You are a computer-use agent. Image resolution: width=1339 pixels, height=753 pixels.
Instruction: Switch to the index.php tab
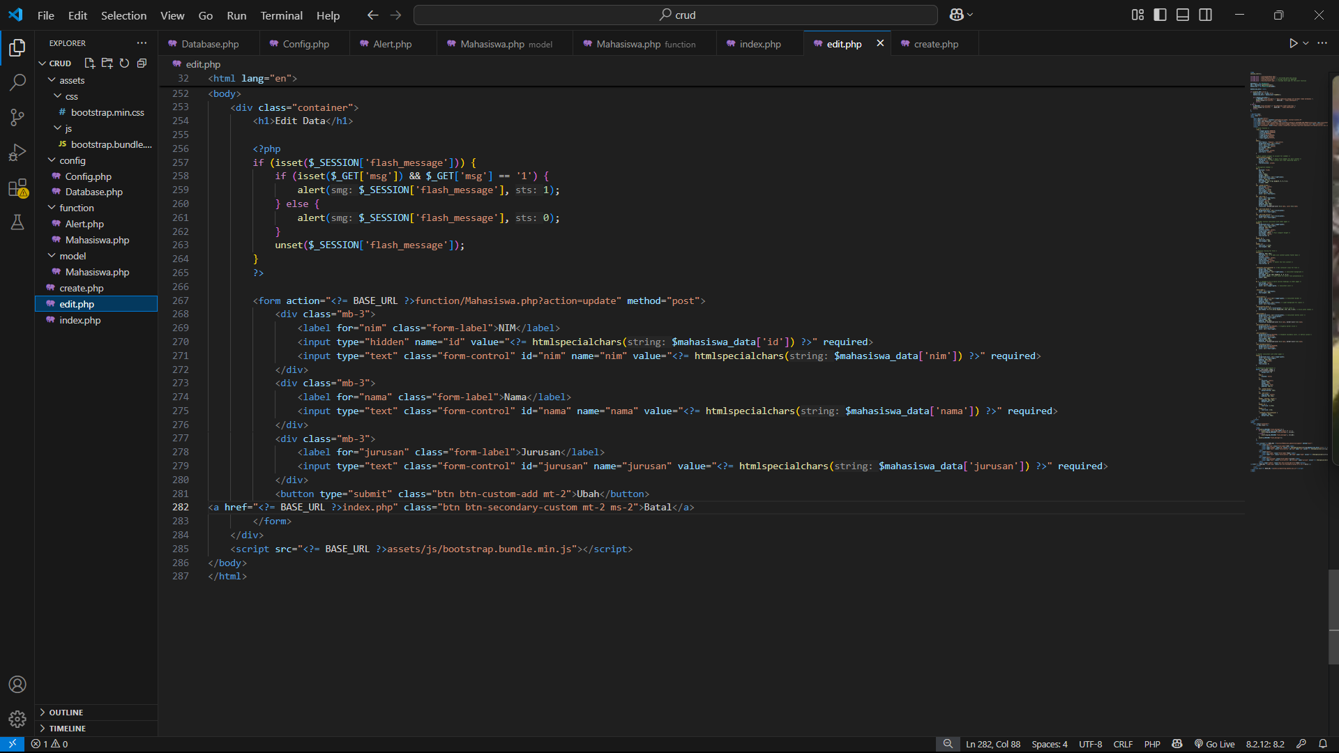(759, 44)
